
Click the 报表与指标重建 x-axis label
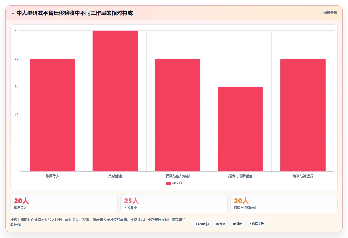240,176
